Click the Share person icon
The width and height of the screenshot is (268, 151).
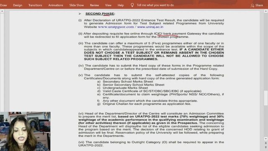(x=252, y=5)
